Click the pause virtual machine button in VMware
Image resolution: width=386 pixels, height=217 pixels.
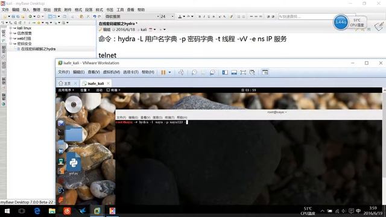pos(163,72)
